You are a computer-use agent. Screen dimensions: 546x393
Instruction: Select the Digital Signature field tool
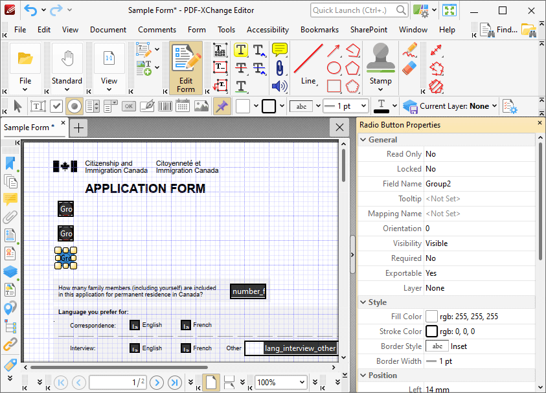point(147,106)
